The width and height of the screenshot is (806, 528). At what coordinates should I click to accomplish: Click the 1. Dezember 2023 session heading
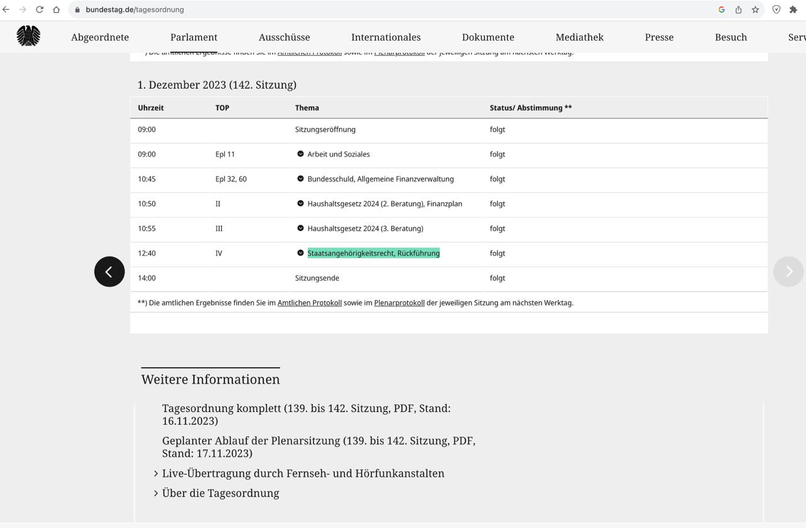[217, 84]
